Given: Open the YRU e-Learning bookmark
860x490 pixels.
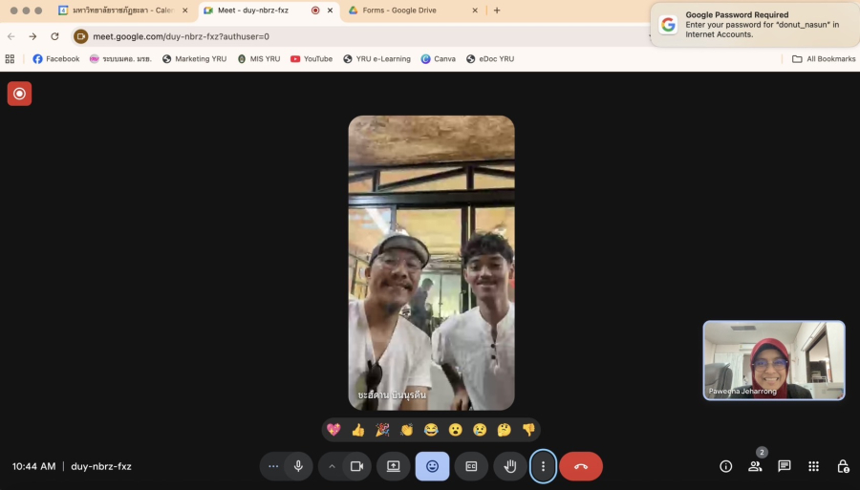Looking at the screenshot, I should point(376,58).
